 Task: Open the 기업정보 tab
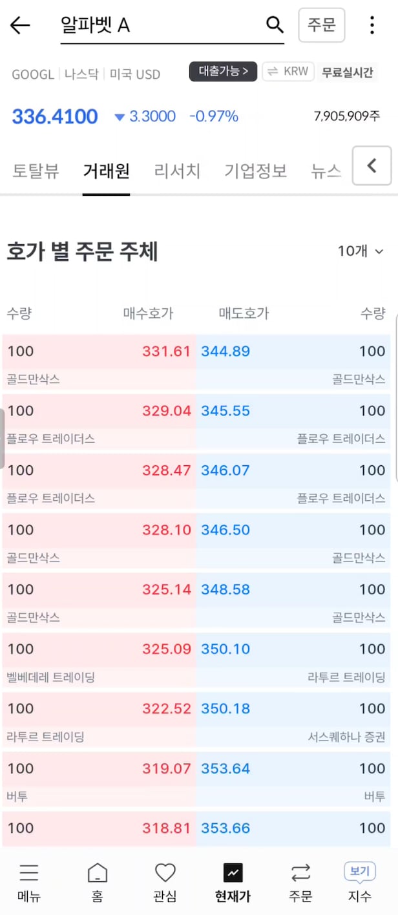255,171
